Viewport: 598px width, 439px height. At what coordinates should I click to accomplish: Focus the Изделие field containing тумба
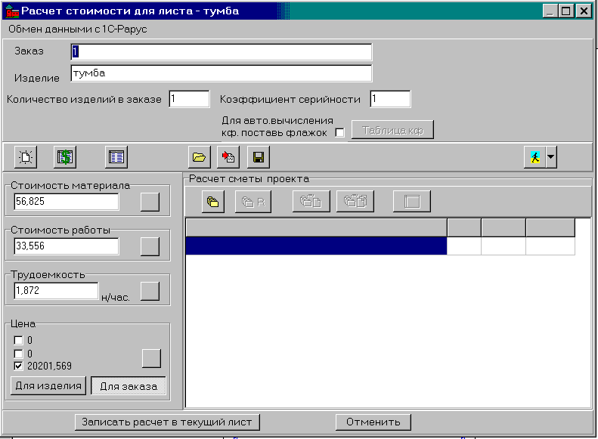(222, 73)
